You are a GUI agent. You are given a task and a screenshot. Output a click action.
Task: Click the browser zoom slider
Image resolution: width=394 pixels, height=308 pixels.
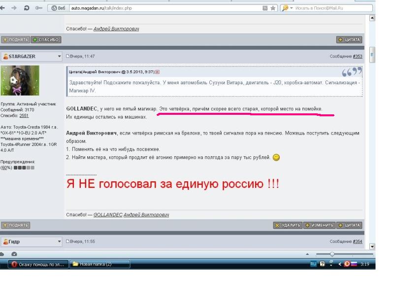pyautogui.click(x=332, y=254)
